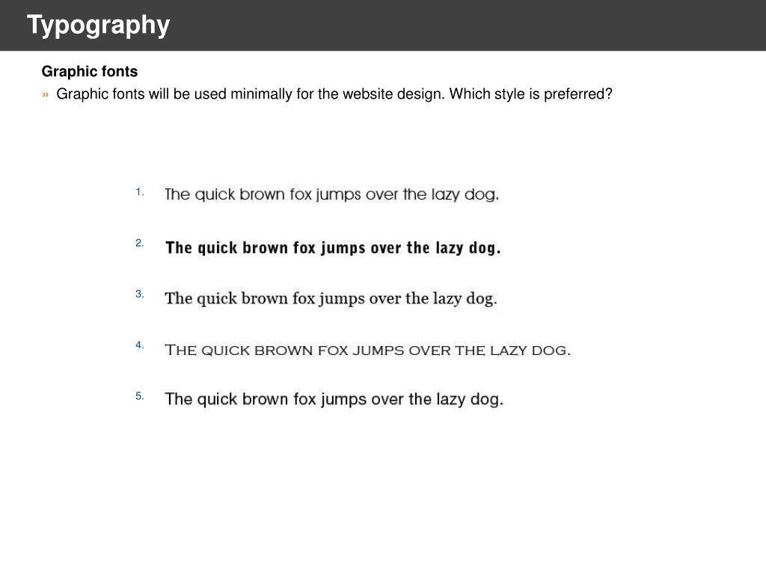Image resolution: width=766 pixels, height=574 pixels.
Task: Click the dark gray header bar
Action: tap(383, 25)
